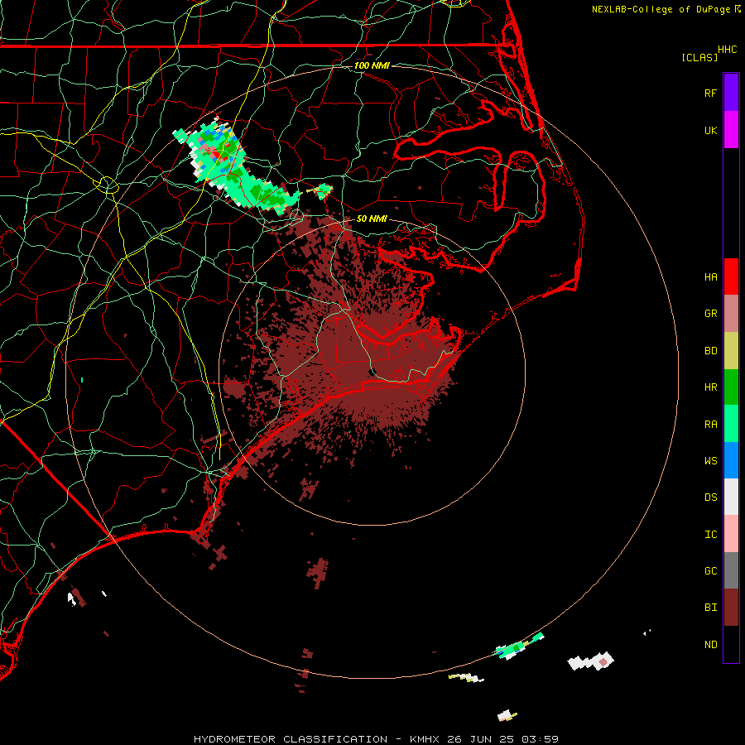This screenshot has height=745, width=745.
Task: Click the 50 NMI range ring label
Action: click(x=372, y=219)
